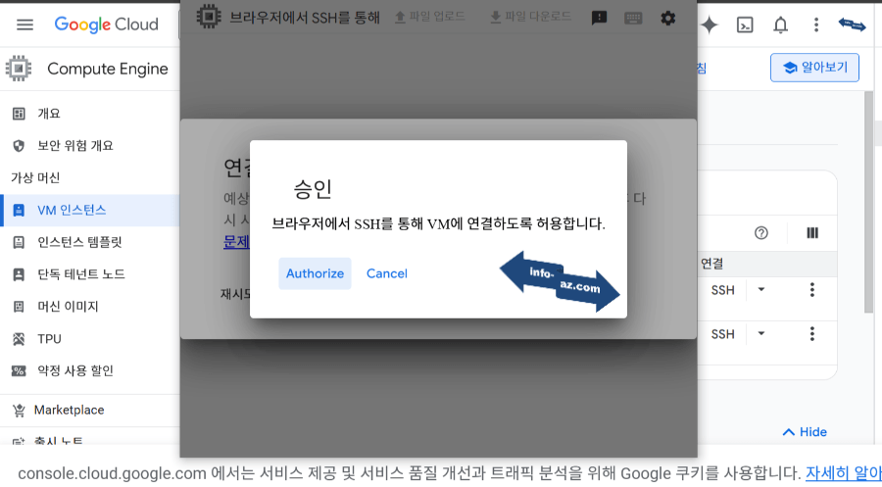This screenshot has height=487, width=882.
Task: Open the 알아보기 learn button
Action: pyautogui.click(x=814, y=68)
